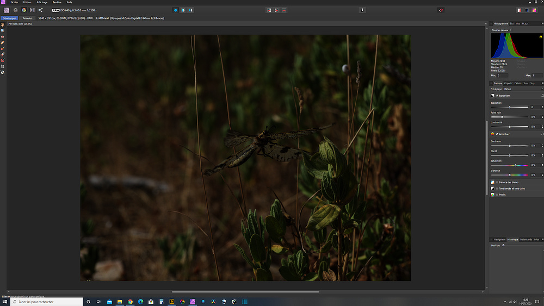Click the Point noir value stepper
Screen dimensions: 544x306
[x=542, y=117]
